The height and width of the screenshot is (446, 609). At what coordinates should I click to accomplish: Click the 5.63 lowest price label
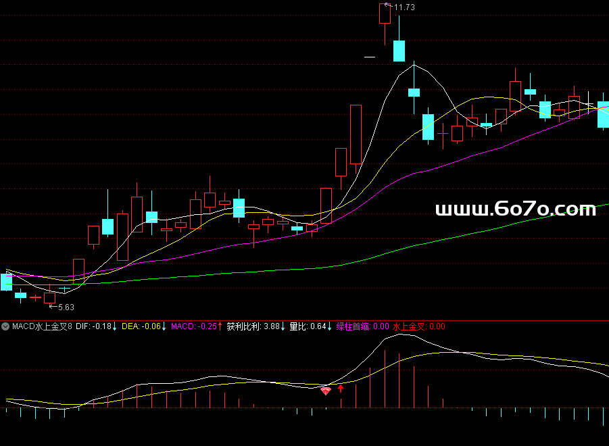tap(66, 307)
